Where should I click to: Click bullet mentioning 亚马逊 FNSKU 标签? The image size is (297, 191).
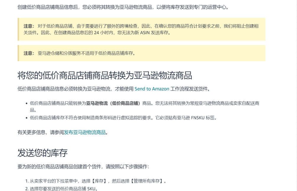pyautogui.click(x=123, y=118)
